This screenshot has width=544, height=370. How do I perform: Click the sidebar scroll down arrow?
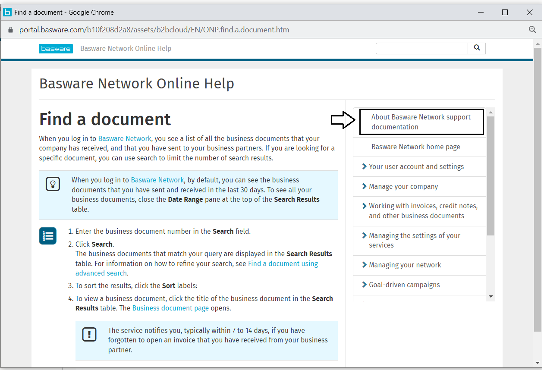pos(491,297)
